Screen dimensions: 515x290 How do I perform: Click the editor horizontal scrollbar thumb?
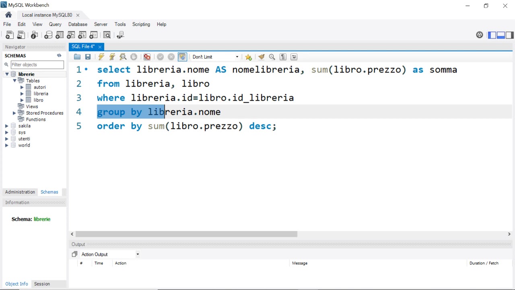tap(186, 234)
